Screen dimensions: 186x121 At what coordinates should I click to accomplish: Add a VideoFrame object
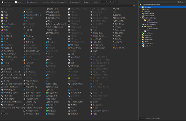coord(74,45)
